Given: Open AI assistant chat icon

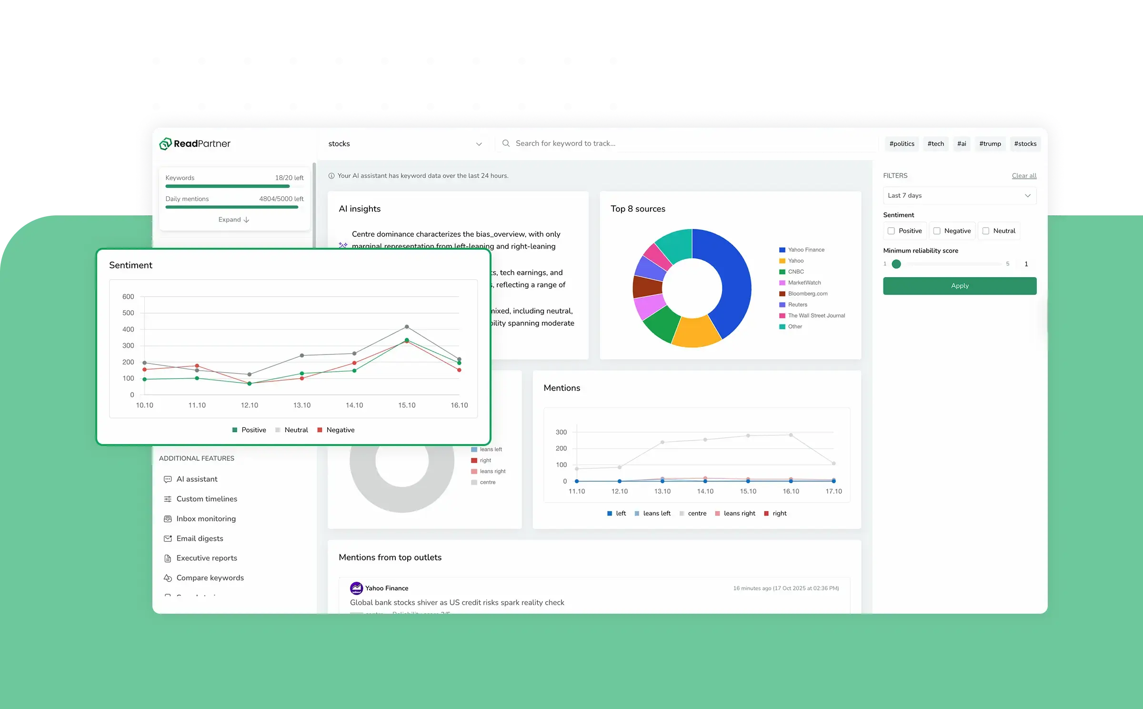Looking at the screenshot, I should 168,479.
